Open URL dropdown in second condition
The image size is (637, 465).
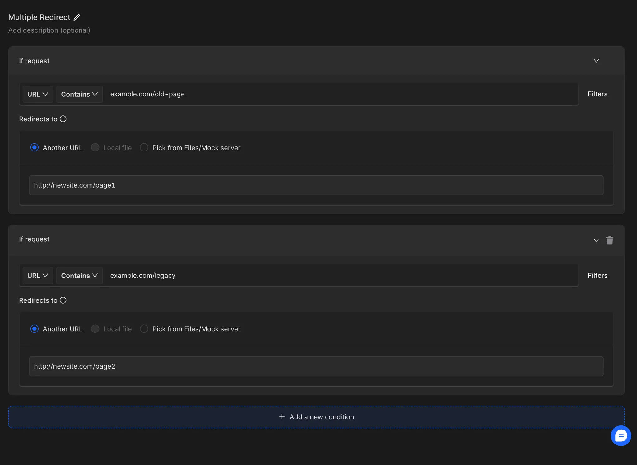[38, 276]
